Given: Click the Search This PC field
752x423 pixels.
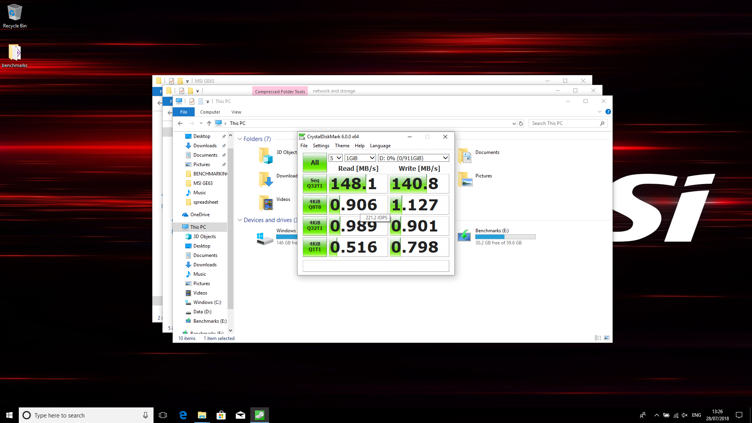Looking at the screenshot, I should pyautogui.click(x=564, y=123).
